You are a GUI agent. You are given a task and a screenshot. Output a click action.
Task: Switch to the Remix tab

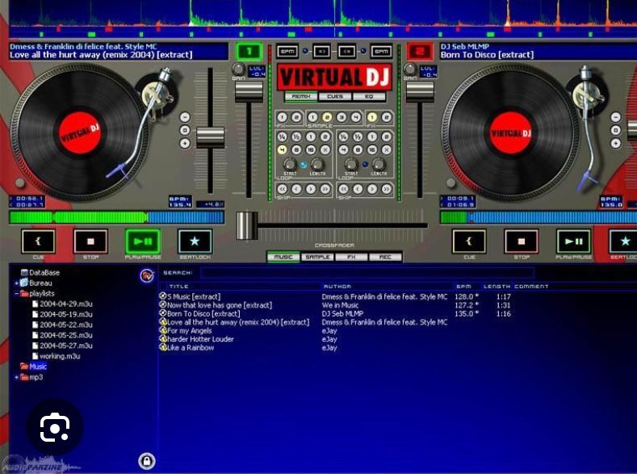[301, 97]
